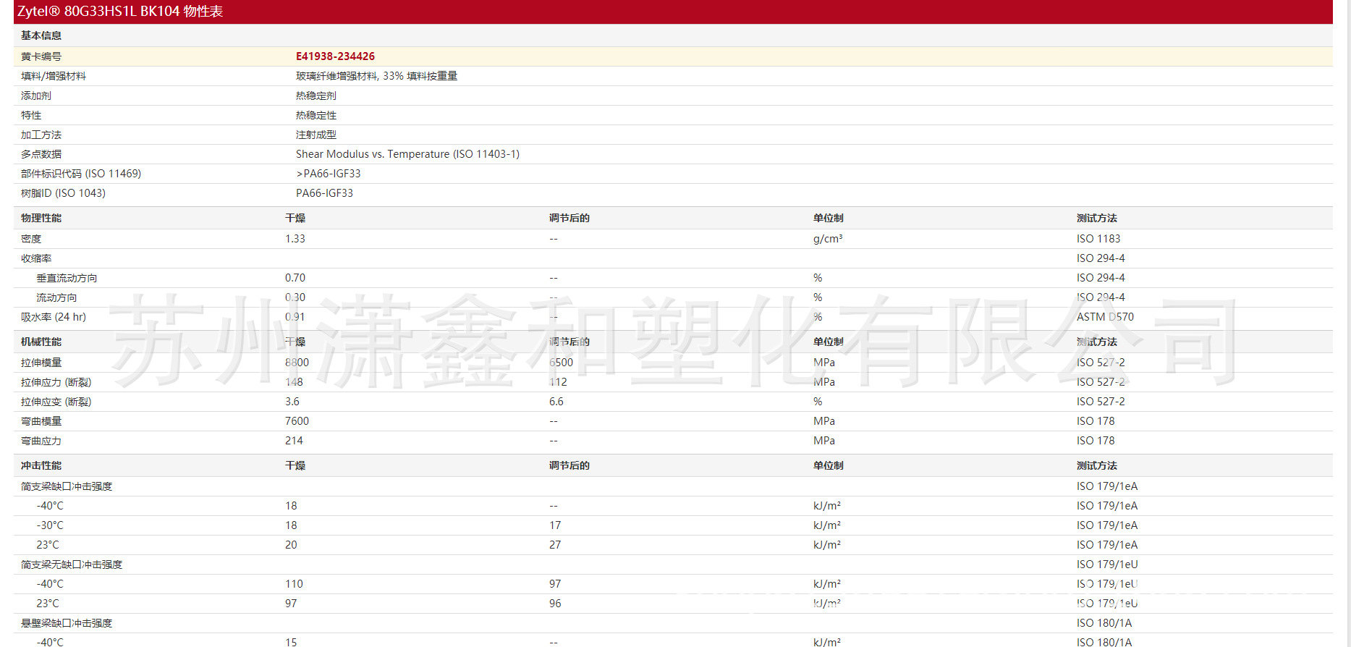Click the conditioned tensile modulus 6500
1351x647 pixels.
point(561,363)
